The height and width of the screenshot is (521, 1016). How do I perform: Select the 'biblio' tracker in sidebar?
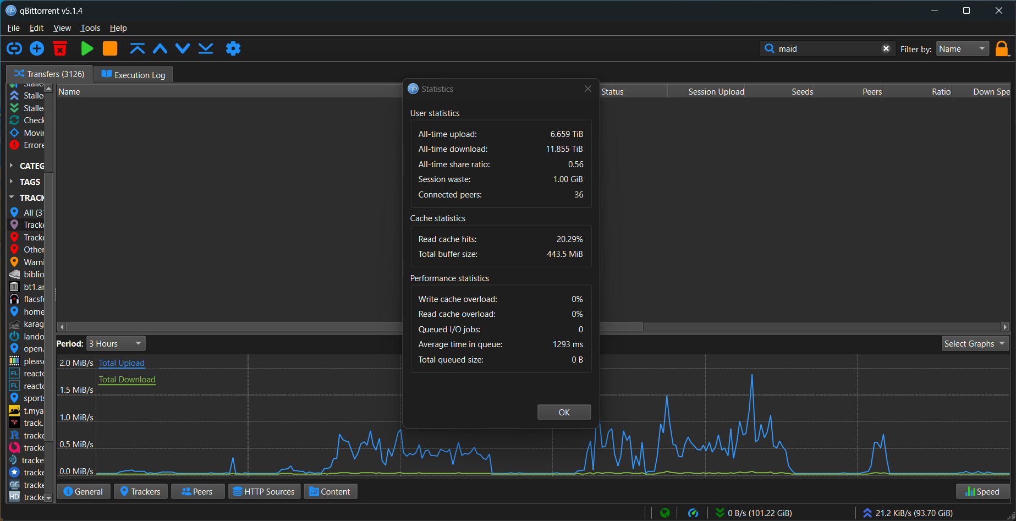tap(27, 275)
